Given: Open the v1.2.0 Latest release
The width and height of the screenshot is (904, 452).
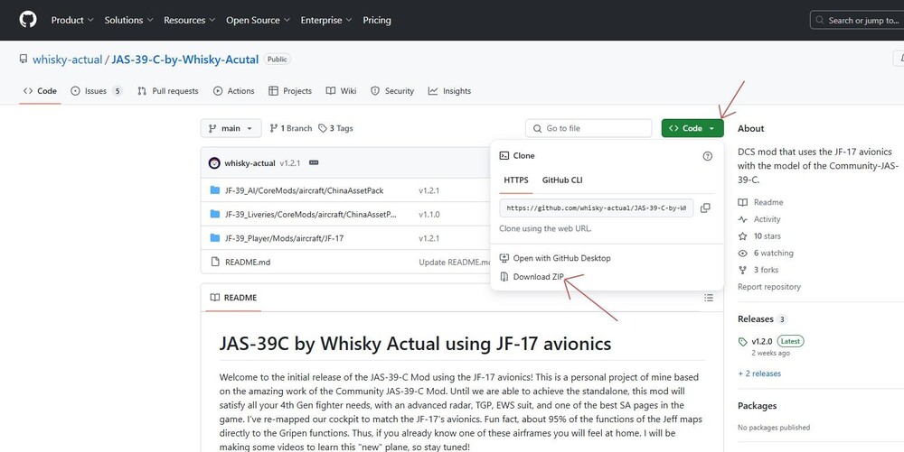Looking at the screenshot, I should click(x=771, y=342).
